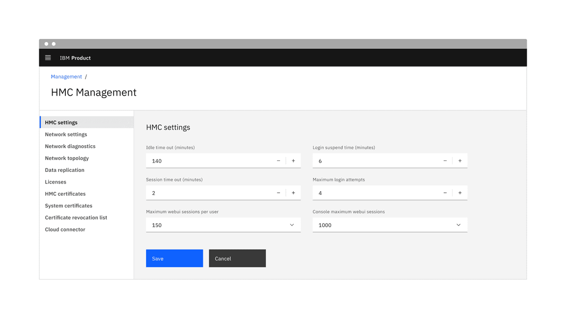Switch to Network settings section
The height and width of the screenshot is (318, 566).
66,134
